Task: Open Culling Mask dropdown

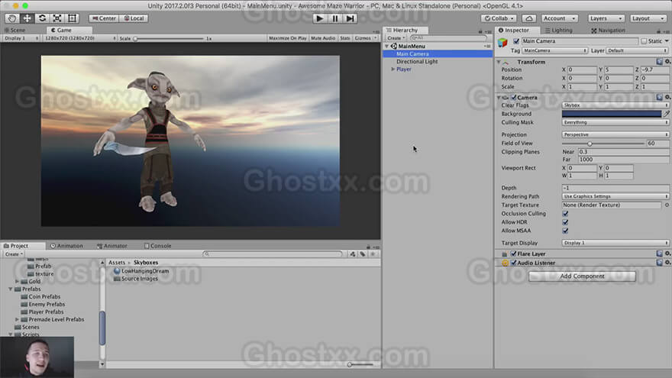Action: (x=615, y=122)
